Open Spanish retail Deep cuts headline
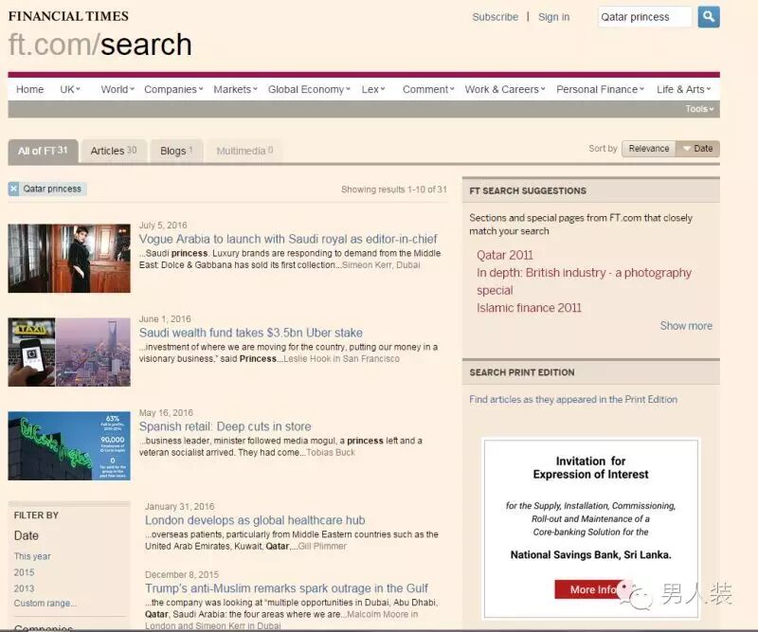758x632 pixels. click(226, 426)
